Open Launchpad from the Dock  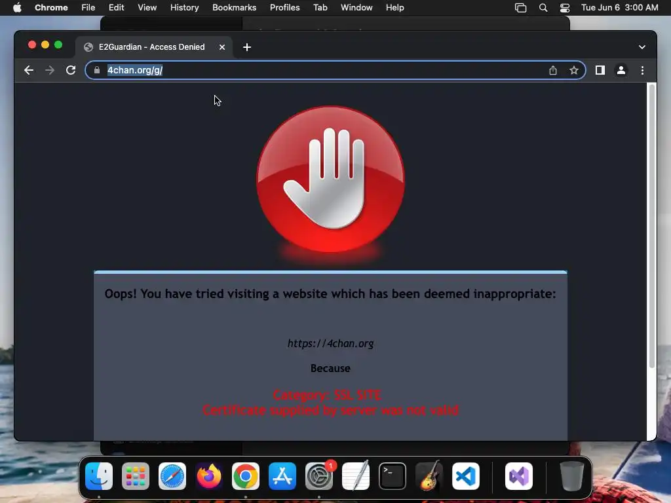[x=136, y=476]
